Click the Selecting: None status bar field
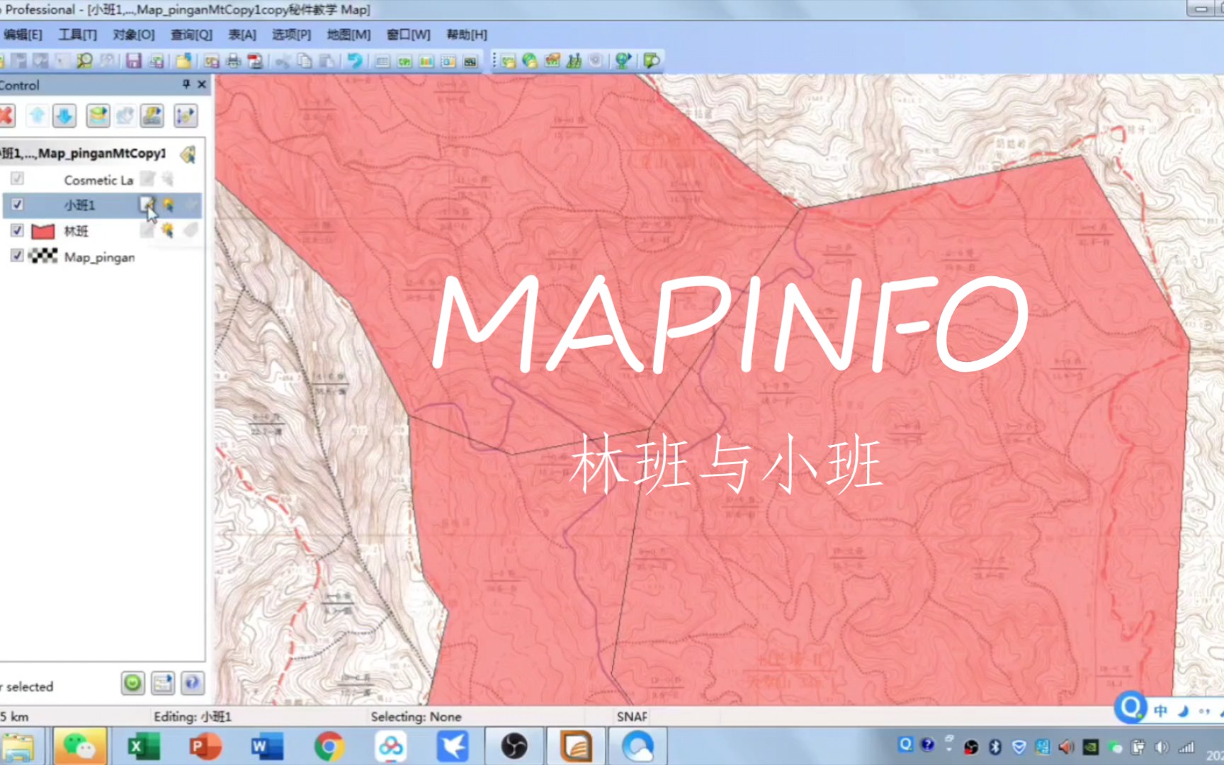This screenshot has width=1224, height=765. (416, 717)
